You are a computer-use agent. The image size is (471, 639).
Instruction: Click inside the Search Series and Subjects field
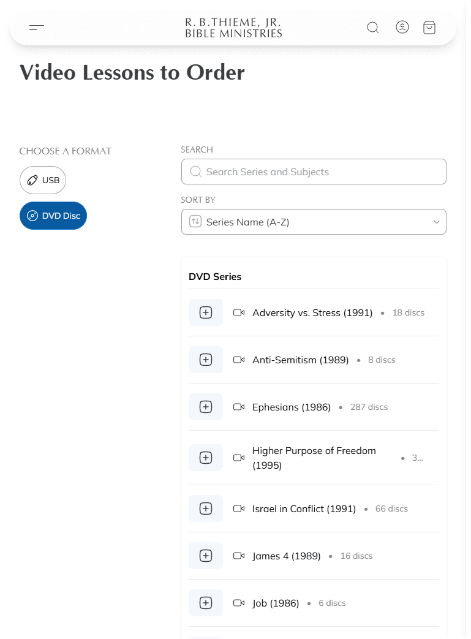point(314,172)
